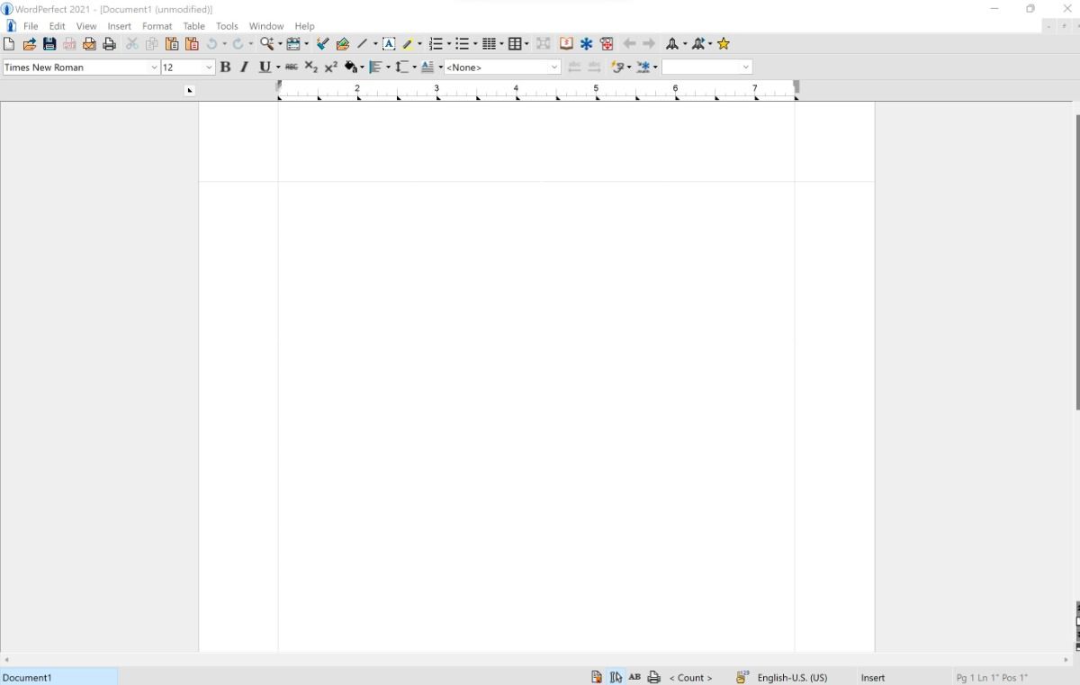Toggle underline formatting
Viewport: 1080px width, 685px height.
click(264, 67)
